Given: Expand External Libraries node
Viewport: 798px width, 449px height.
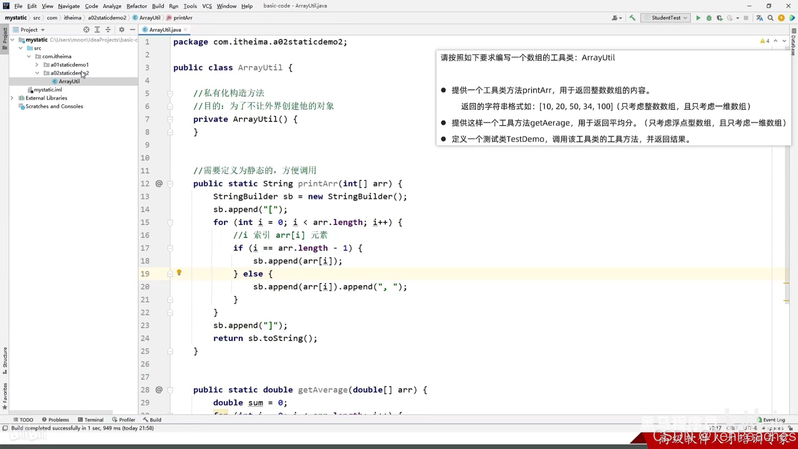Looking at the screenshot, I should 12,98.
